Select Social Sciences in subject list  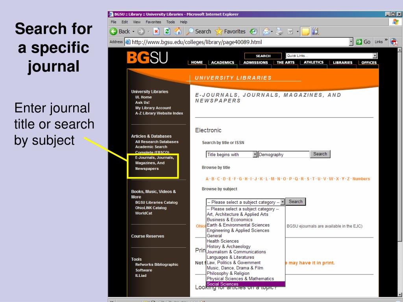pos(246,284)
